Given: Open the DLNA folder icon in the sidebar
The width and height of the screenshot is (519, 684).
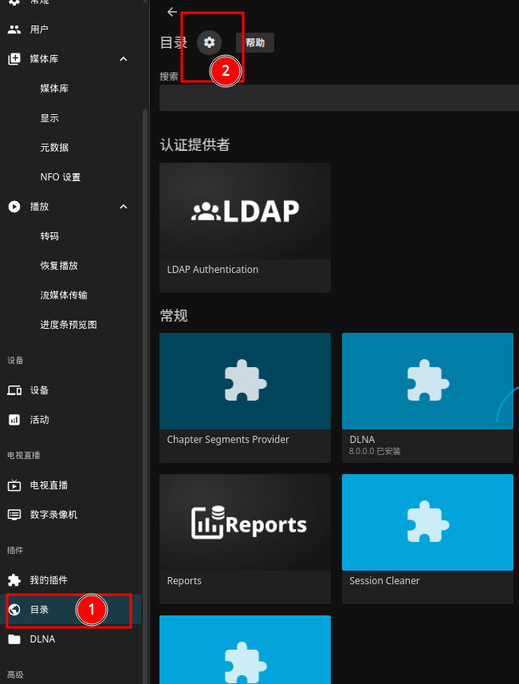Looking at the screenshot, I should tap(14, 639).
